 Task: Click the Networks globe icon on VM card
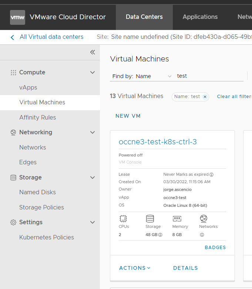pos(204,218)
